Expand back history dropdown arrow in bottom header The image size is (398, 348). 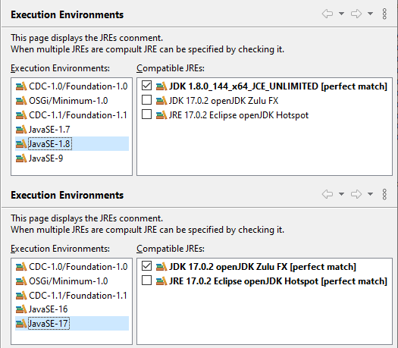(342, 194)
